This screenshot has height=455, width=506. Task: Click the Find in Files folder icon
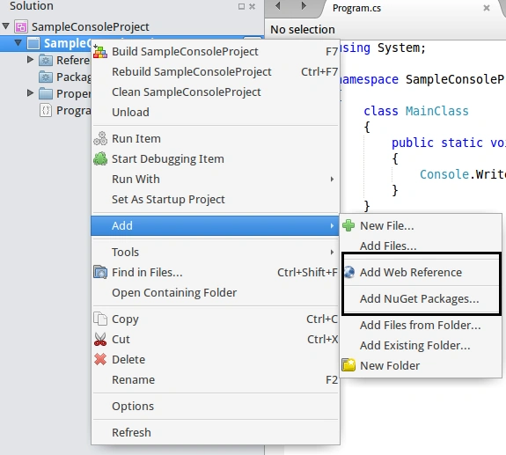pyautogui.click(x=100, y=272)
